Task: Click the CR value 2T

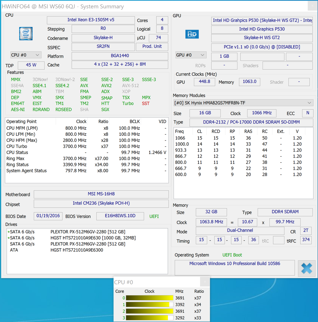Action: point(306,230)
